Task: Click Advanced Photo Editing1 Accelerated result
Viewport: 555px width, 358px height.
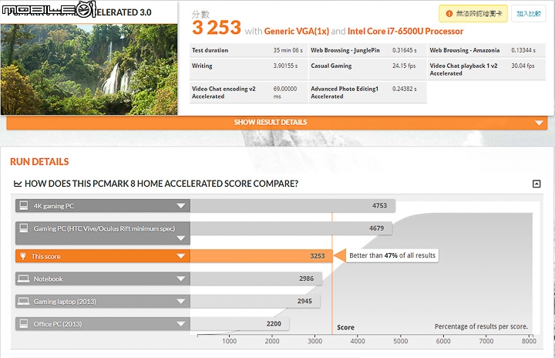Action: tap(368, 92)
